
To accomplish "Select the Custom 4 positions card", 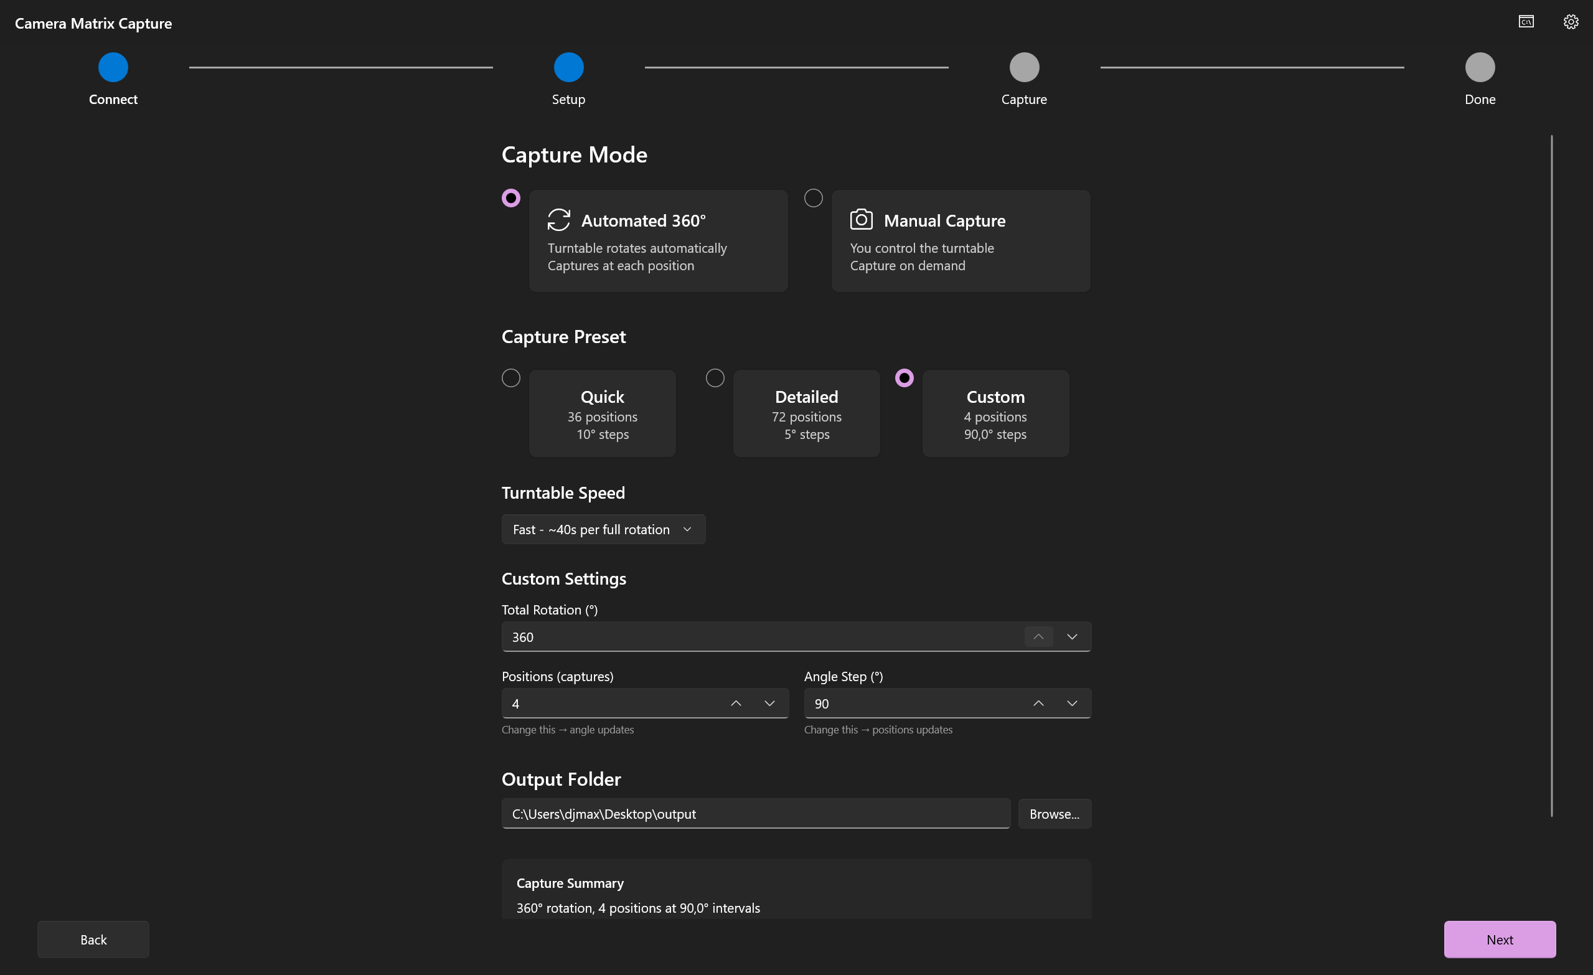I will tap(995, 414).
